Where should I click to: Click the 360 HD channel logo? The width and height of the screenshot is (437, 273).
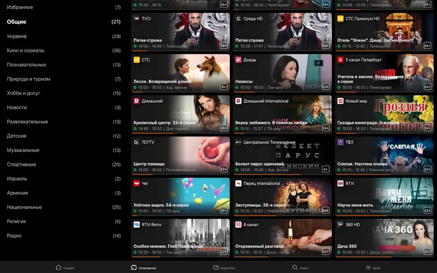(x=340, y=225)
